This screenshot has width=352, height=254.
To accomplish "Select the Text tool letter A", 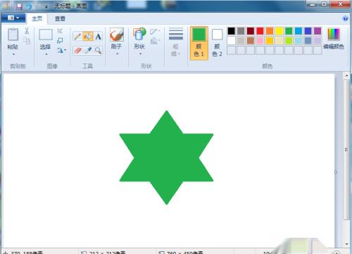I will tap(98, 37).
